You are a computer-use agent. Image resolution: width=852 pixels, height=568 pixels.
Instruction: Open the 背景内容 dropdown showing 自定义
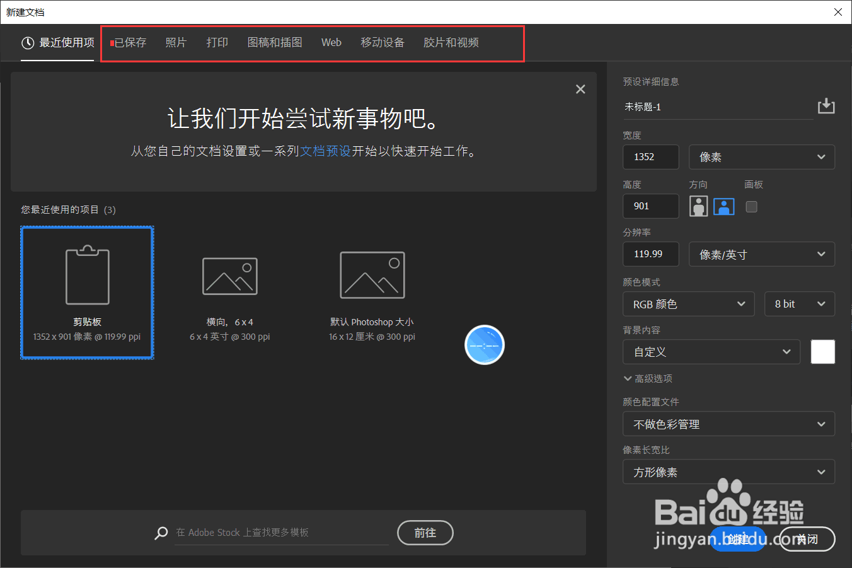point(711,352)
